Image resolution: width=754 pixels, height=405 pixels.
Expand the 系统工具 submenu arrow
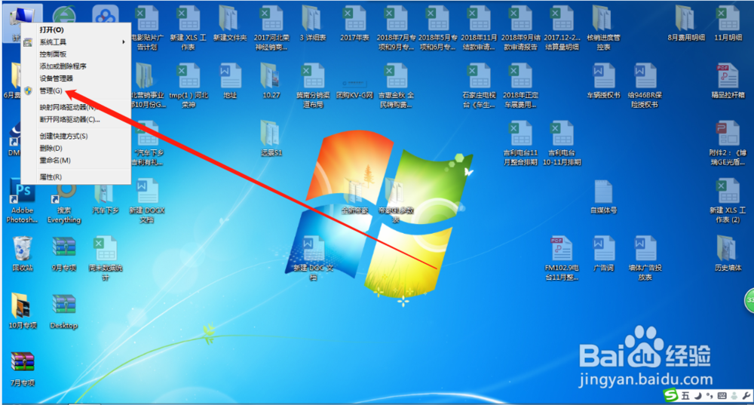[x=124, y=42]
